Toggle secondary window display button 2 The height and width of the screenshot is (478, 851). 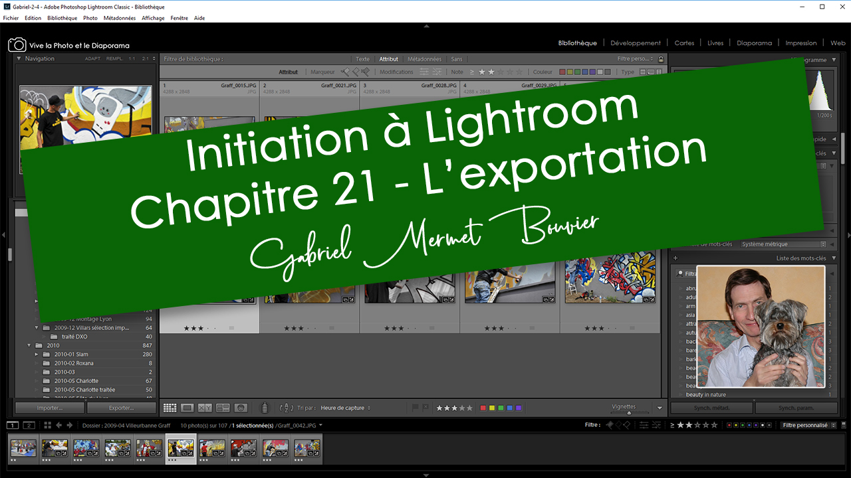(x=29, y=425)
